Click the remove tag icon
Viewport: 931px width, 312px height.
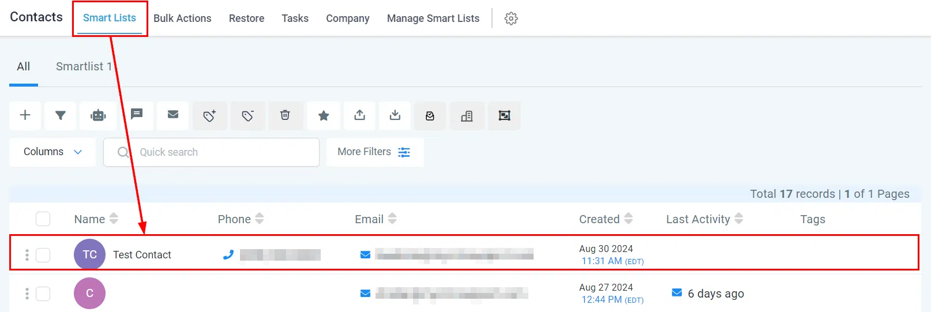pos(248,116)
